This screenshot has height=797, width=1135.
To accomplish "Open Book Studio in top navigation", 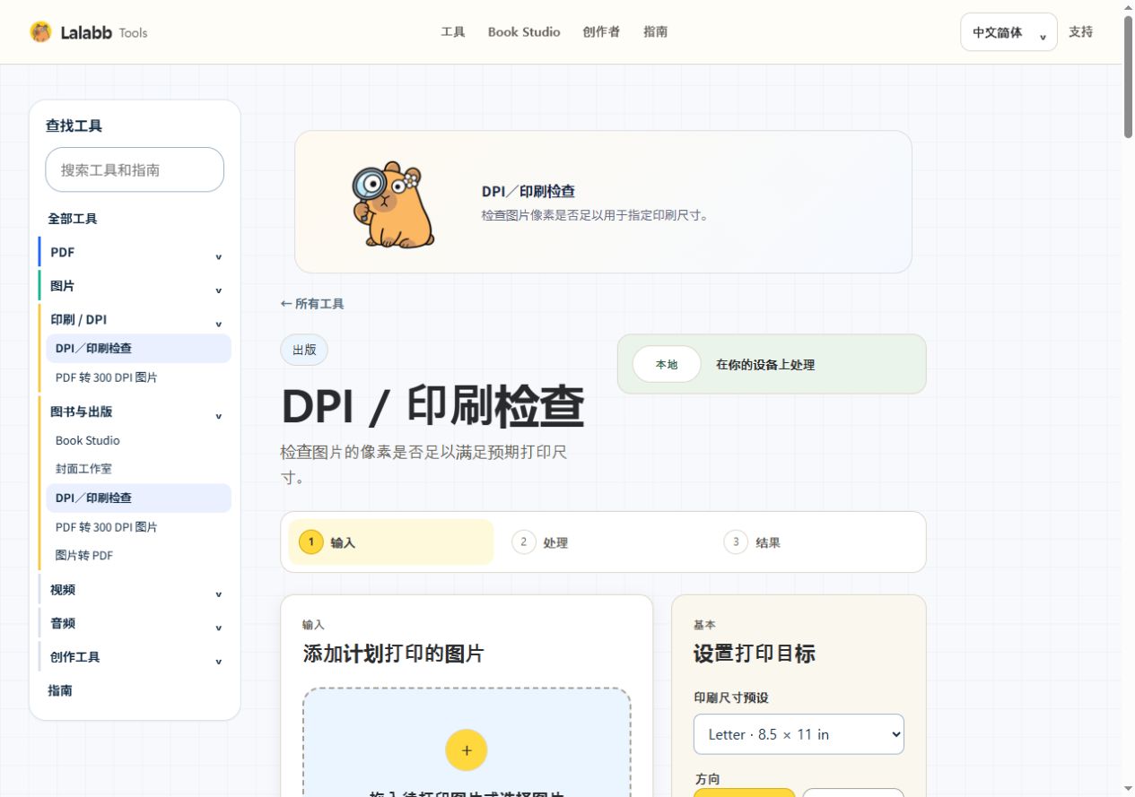I will click(524, 32).
